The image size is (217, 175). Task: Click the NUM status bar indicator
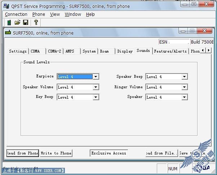click(x=173, y=169)
